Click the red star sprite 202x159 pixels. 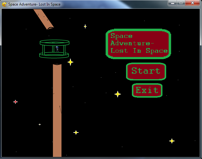pos(15,102)
